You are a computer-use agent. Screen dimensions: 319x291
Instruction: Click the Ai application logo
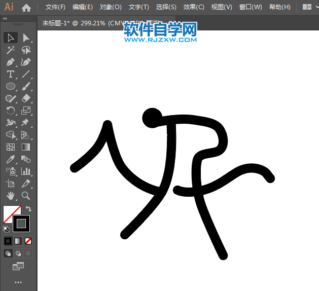9,7
